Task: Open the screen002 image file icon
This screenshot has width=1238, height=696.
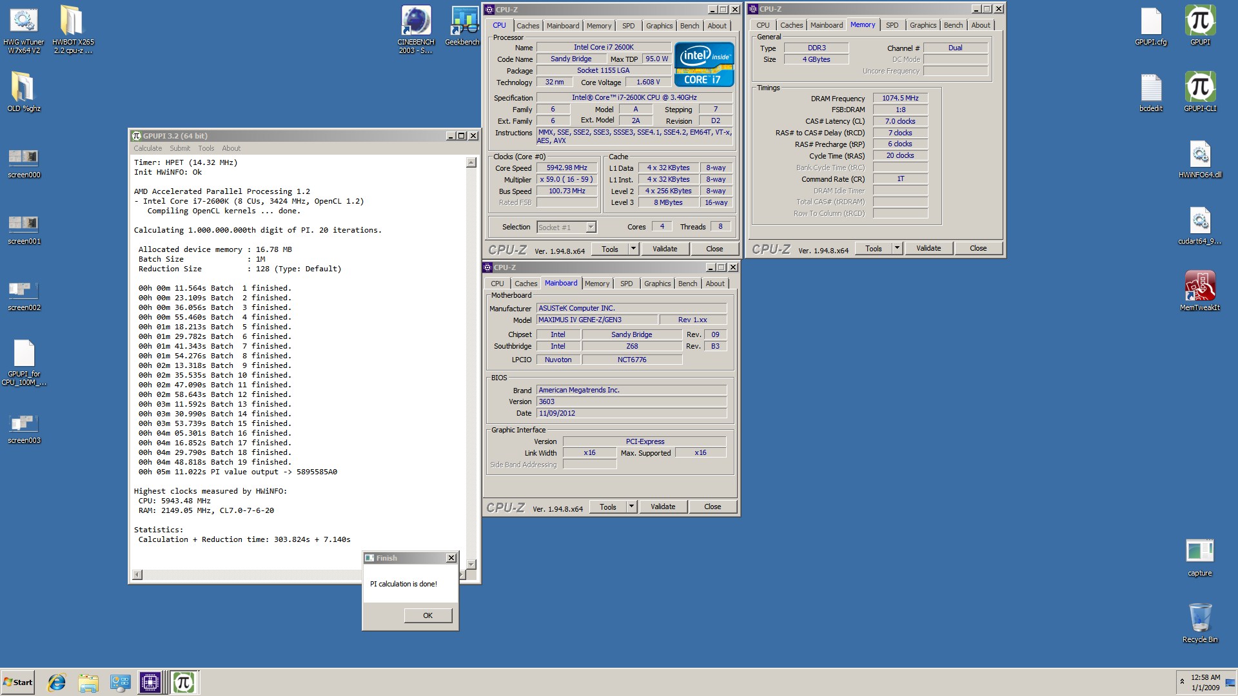Action: click(x=24, y=295)
